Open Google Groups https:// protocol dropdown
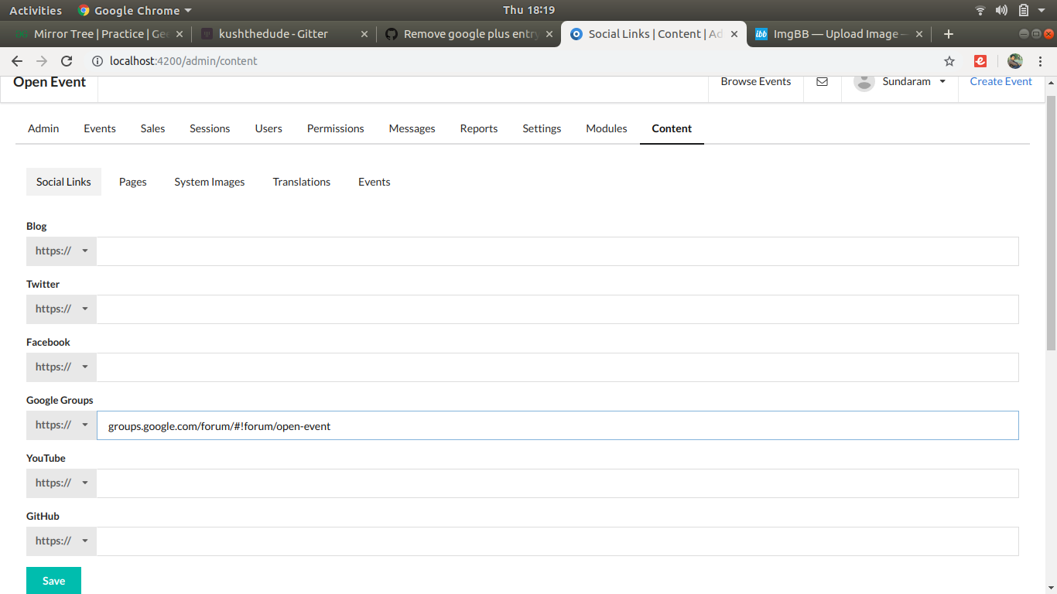Screen dimensions: 1057x594 pos(61,425)
